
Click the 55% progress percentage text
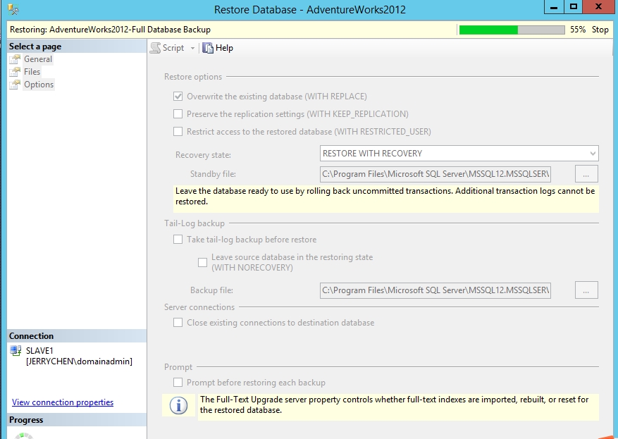[578, 30]
